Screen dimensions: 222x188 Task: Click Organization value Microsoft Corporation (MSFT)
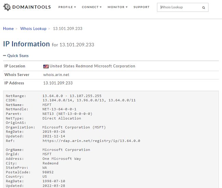[74, 127]
